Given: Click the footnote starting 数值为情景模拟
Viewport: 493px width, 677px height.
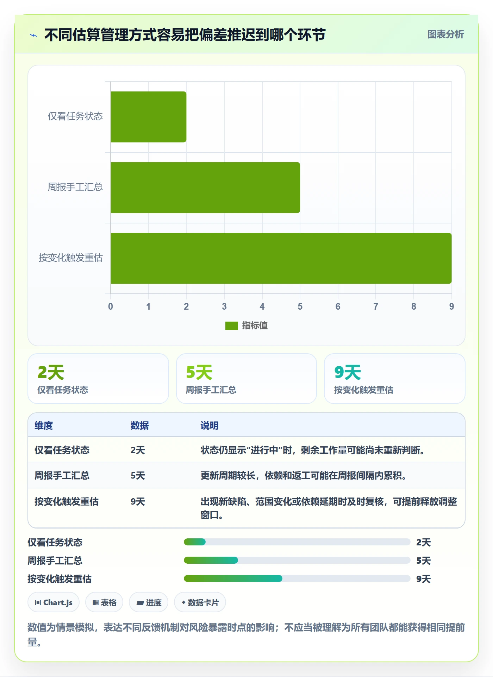Looking at the screenshot, I should tap(246, 635).
